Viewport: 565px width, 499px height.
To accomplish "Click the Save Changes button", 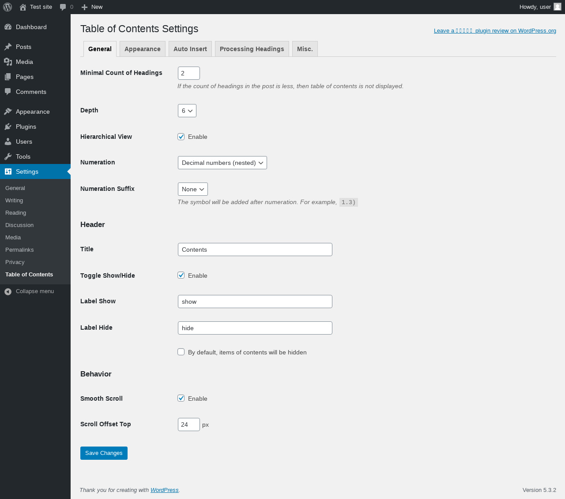I will 104,453.
